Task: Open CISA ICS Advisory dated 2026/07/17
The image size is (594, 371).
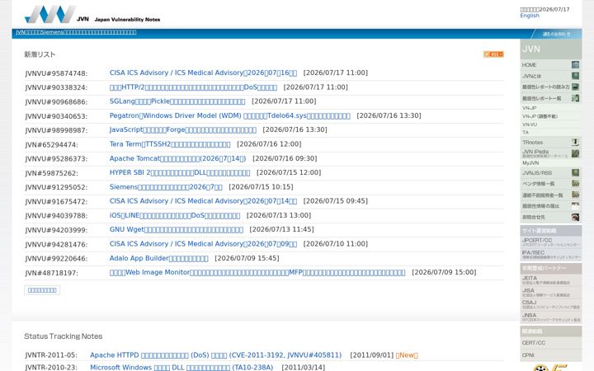Action: coord(203,73)
